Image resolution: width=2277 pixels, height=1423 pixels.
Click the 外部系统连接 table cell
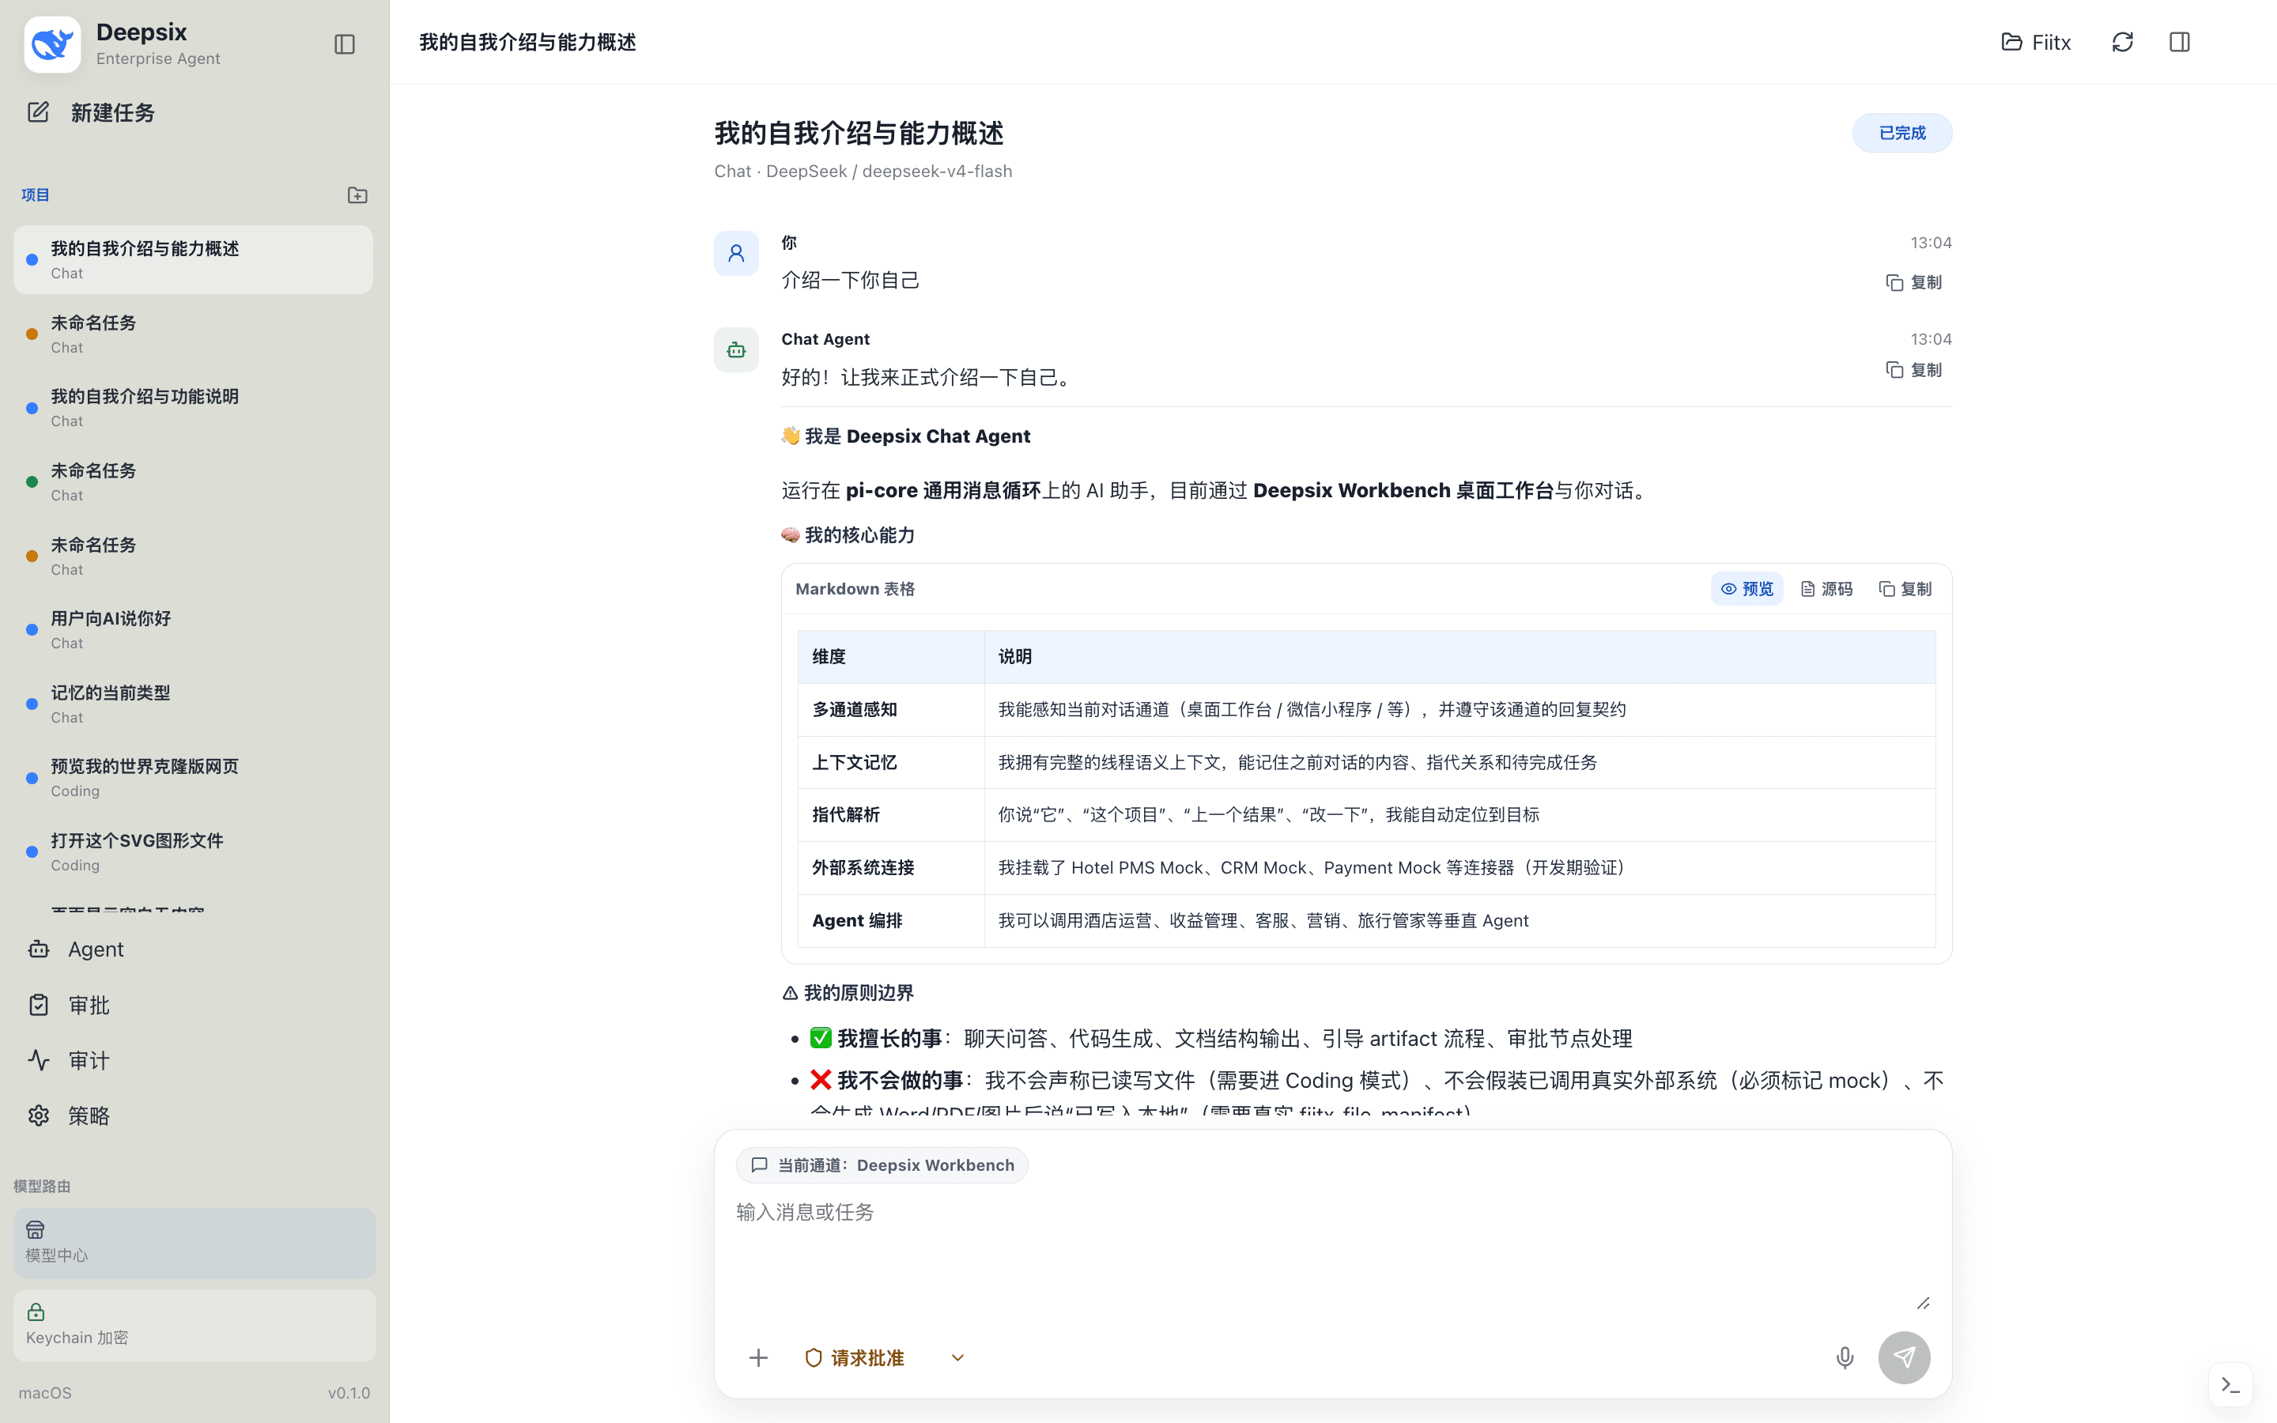coord(891,868)
